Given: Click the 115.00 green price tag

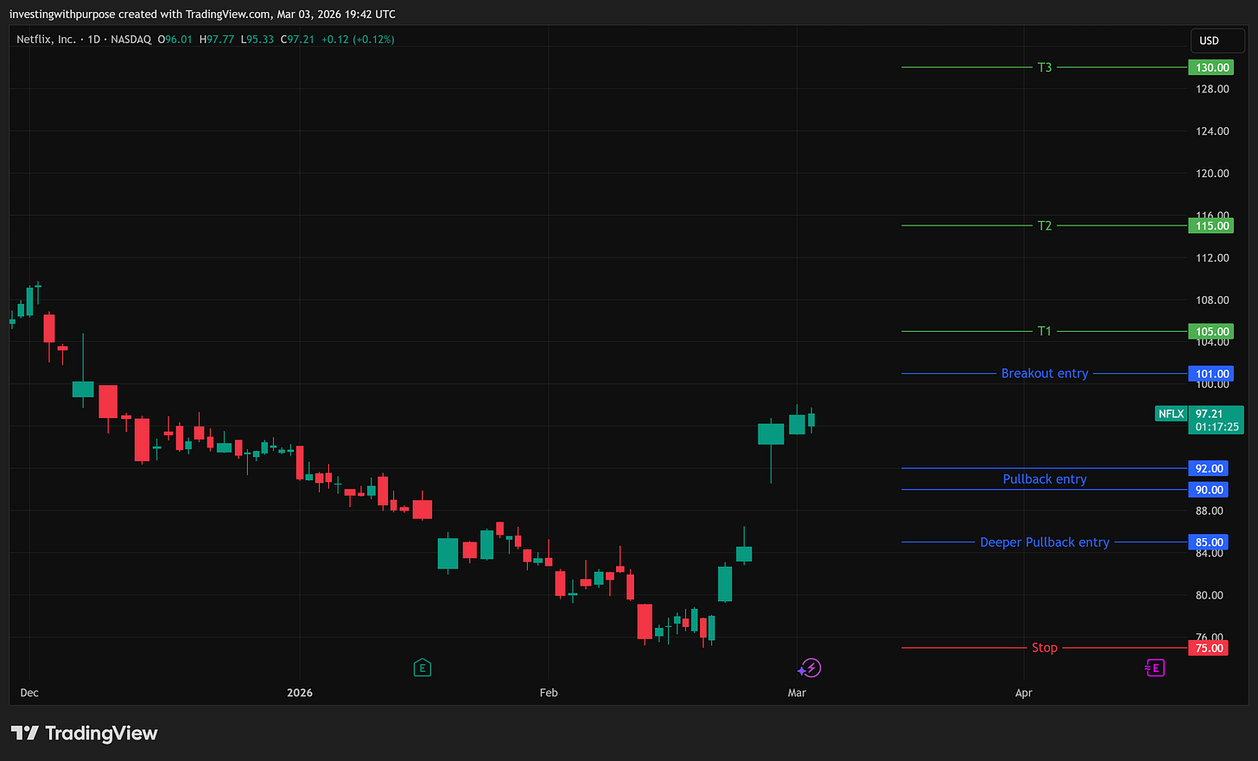Looking at the screenshot, I should (x=1211, y=225).
